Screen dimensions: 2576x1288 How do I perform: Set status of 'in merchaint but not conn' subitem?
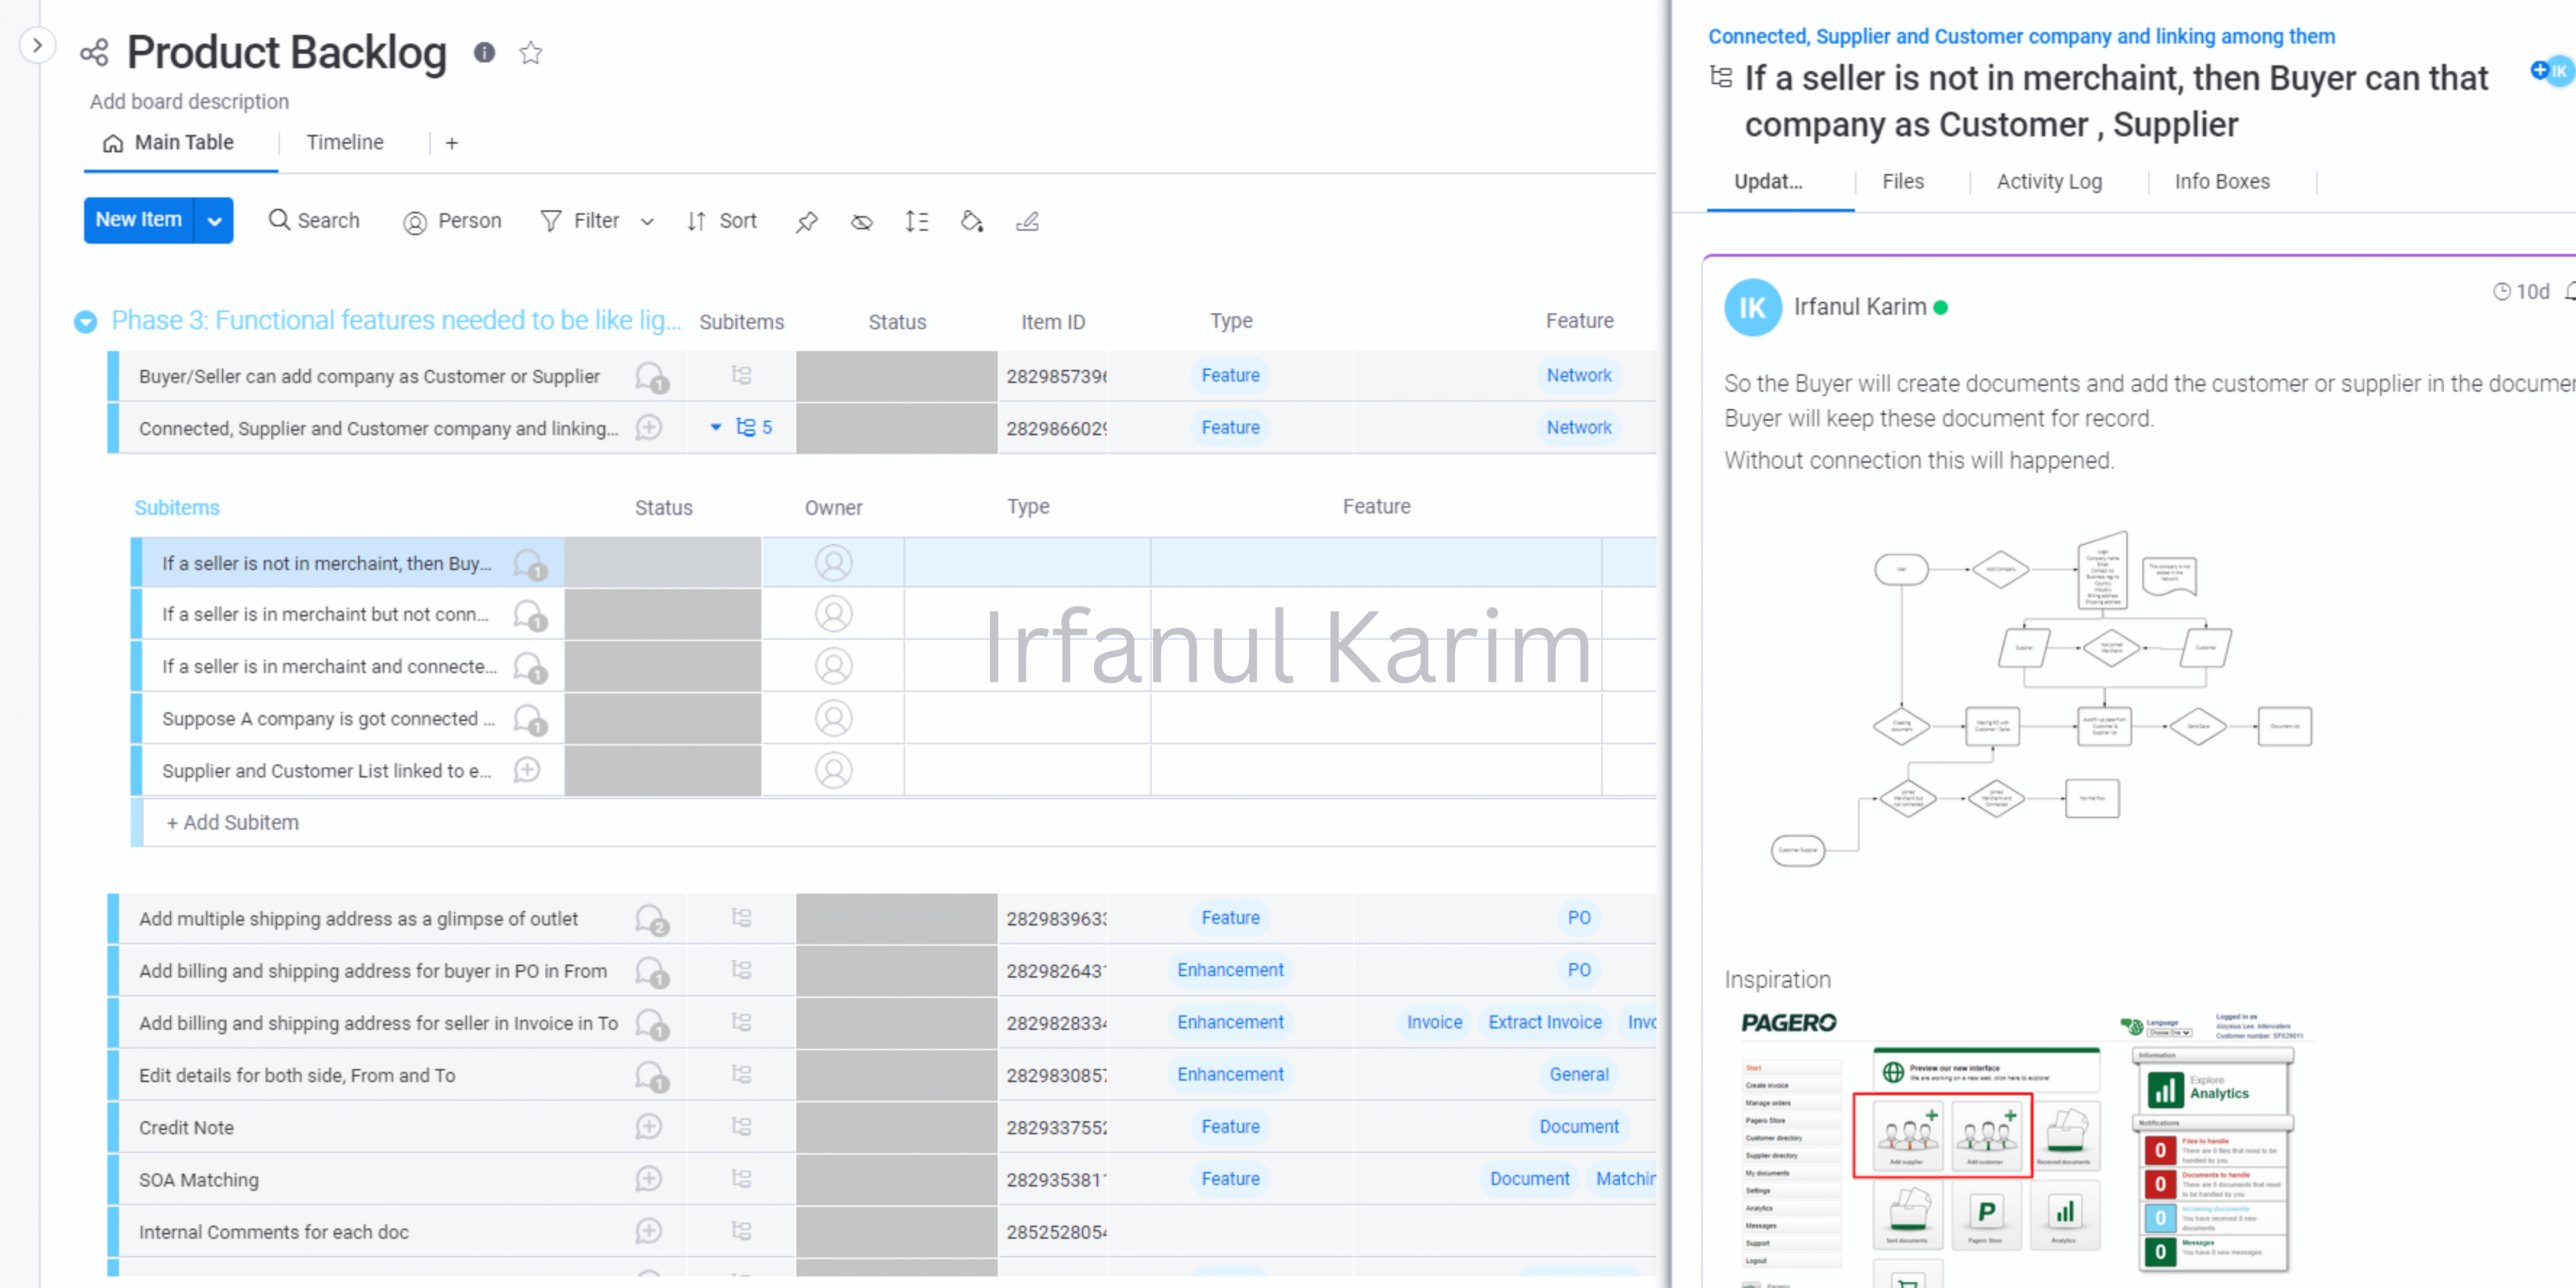(x=663, y=615)
